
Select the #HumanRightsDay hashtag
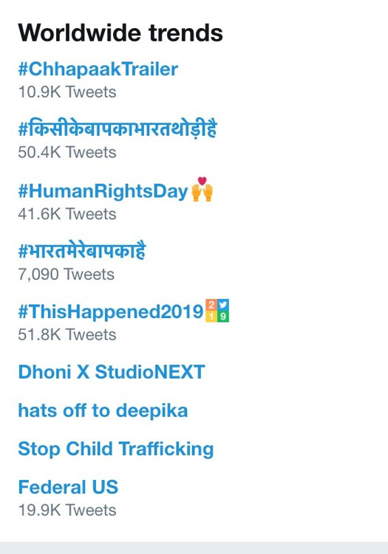103,191
